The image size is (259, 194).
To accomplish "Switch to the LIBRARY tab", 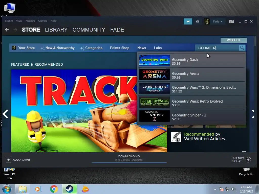I will pyautogui.click(x=56, y=30).
